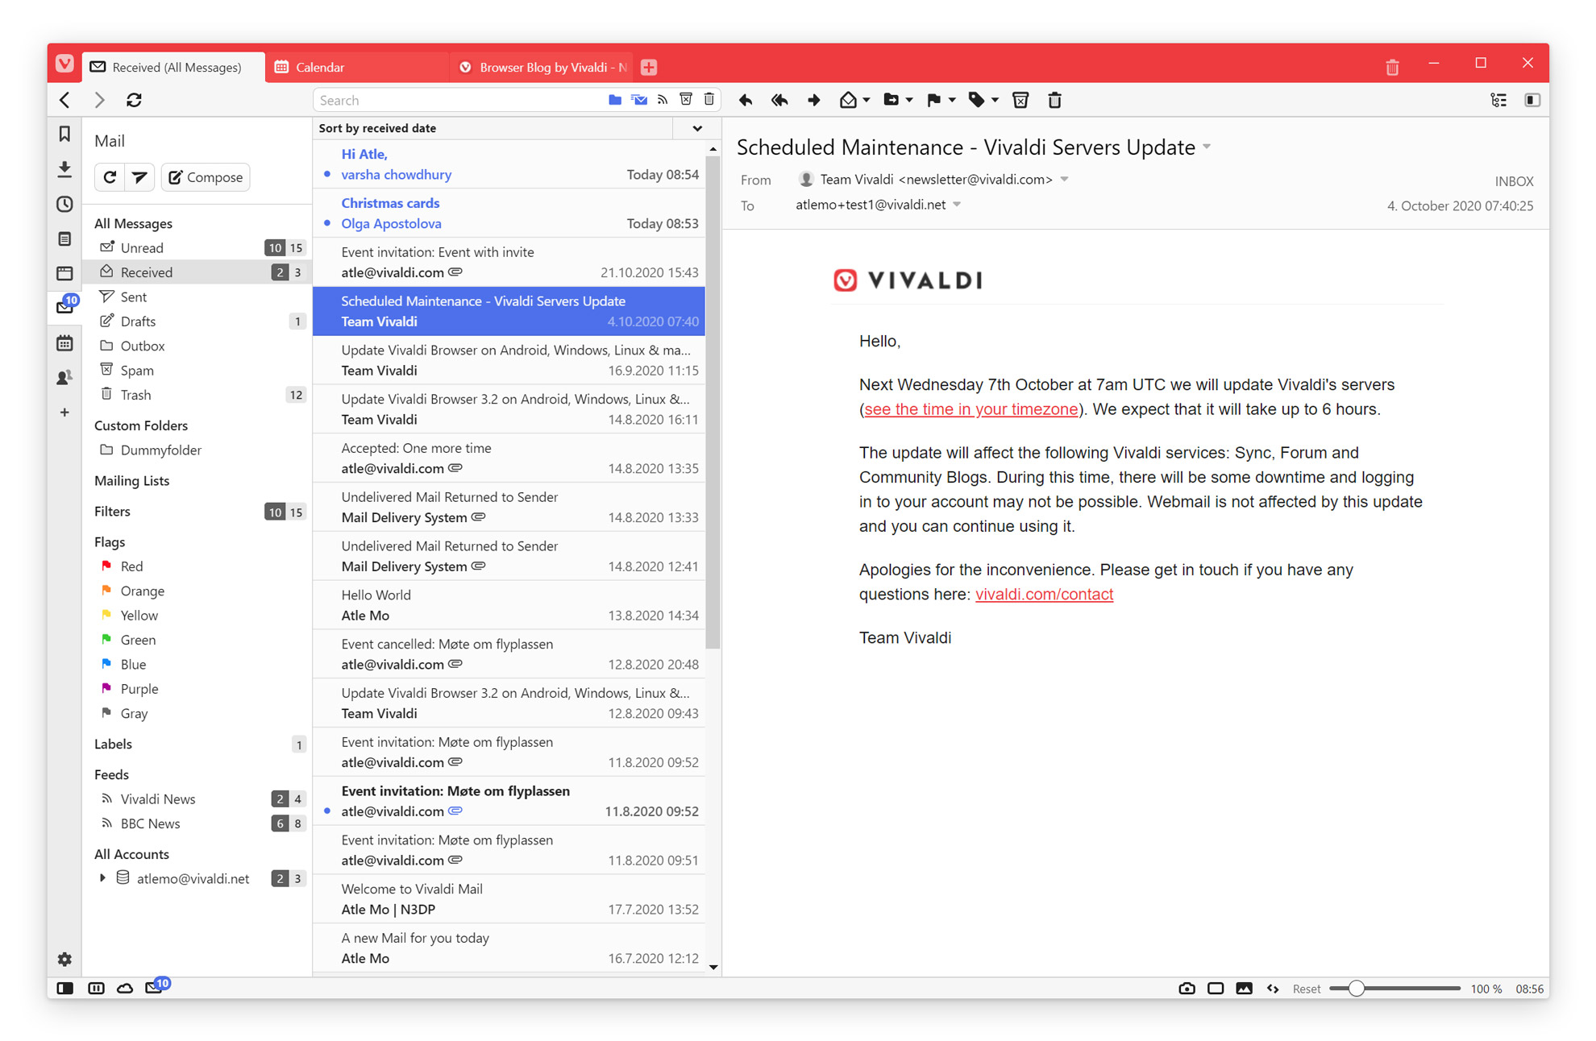Viewport: 1596px width, 1041px height.
Task: Click the spam/junk icon in the toolbar
Action: click(1020, 100)
